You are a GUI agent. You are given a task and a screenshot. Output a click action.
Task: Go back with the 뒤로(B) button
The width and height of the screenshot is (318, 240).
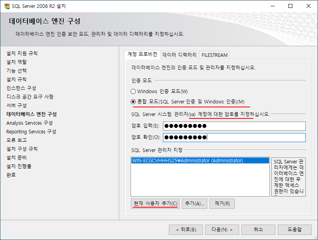coord(186,230)
